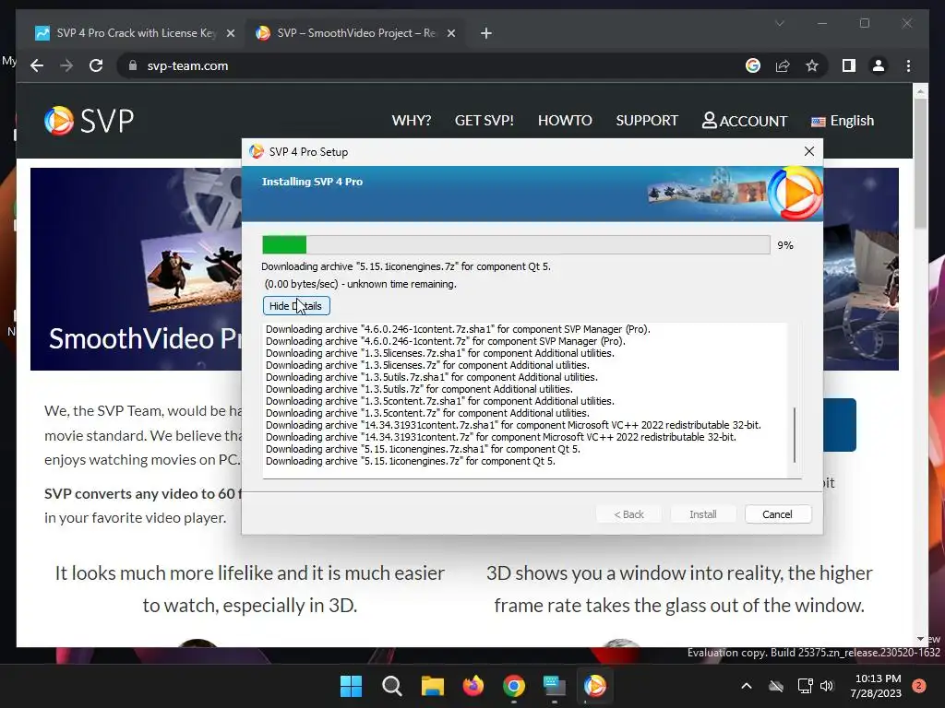This screenshot has width=945, height=708.
Task: Share this page via the share icon
Action: tap(783, 65)
